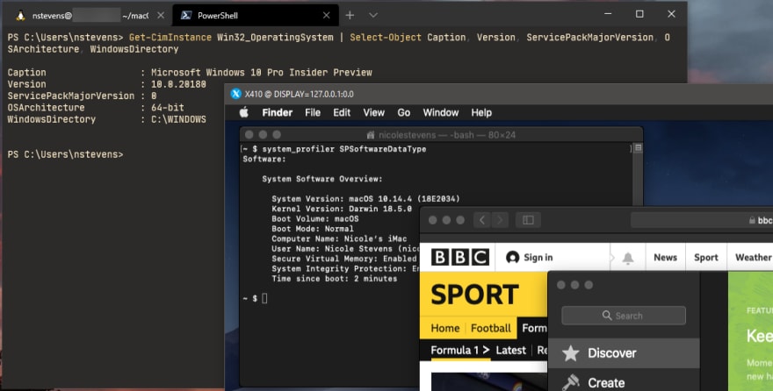
Task: Click the App Store Search field
Action: pos(623,316)
